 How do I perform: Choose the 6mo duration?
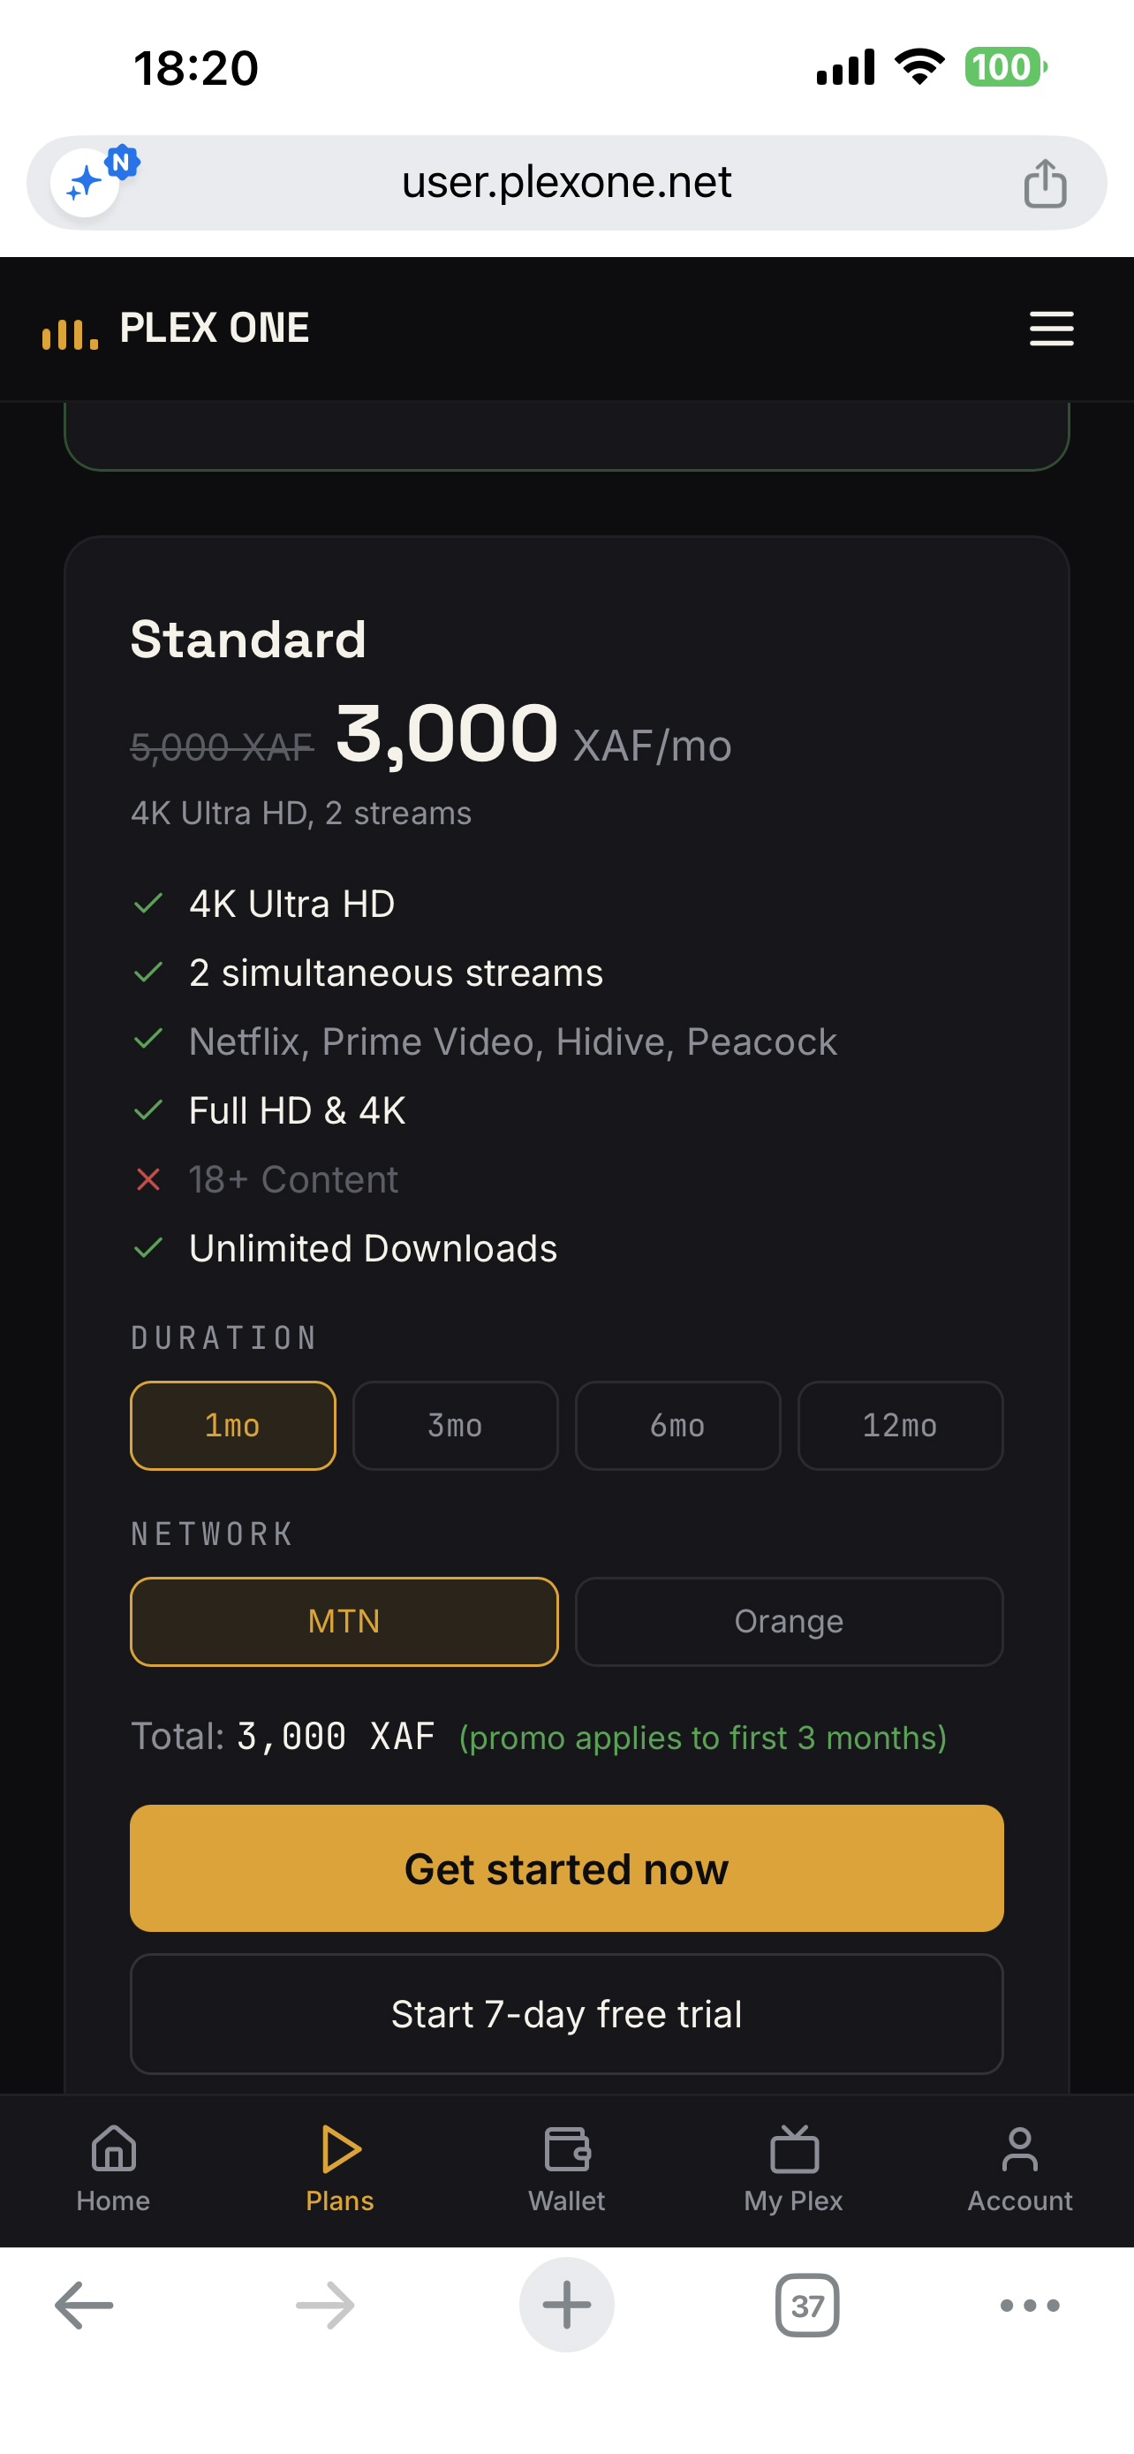point(678,1425)
